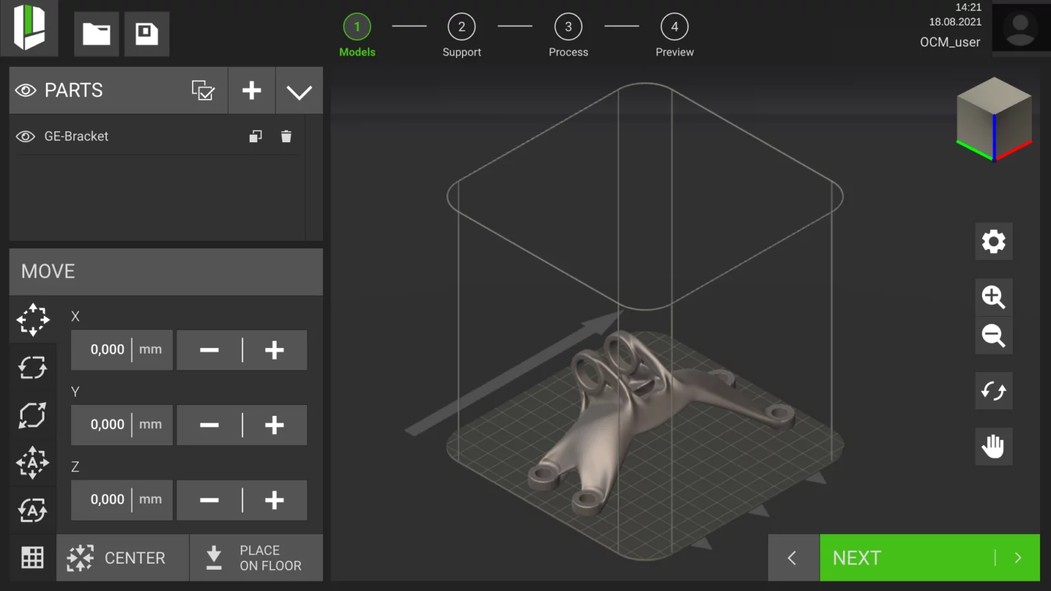Image resolution: width=1051 pixels, height=591 pixels.
Task: Delete the GE-Bracket part with trash icon
Action: pos(286,137)
